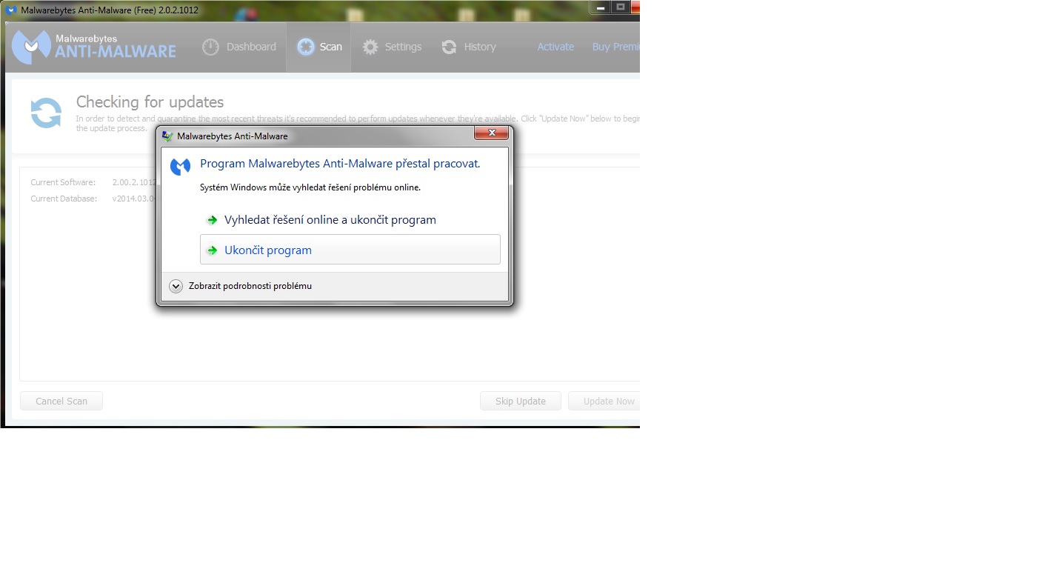Click the Checking for updates sync icon
Viewport: 1048px width, 586px height.
point(46,113)
